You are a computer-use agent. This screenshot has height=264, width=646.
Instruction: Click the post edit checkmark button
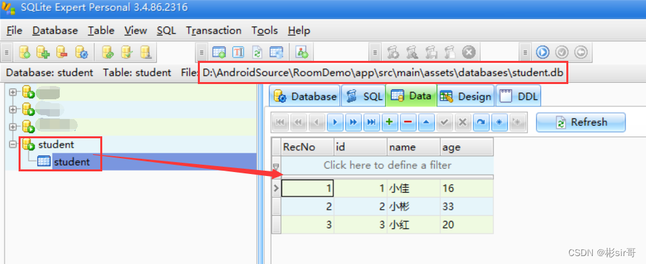pyautogui.click(x=445, y=122)
